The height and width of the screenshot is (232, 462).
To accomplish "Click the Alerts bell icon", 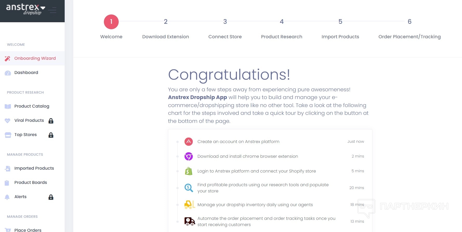I will pos(7,197).
